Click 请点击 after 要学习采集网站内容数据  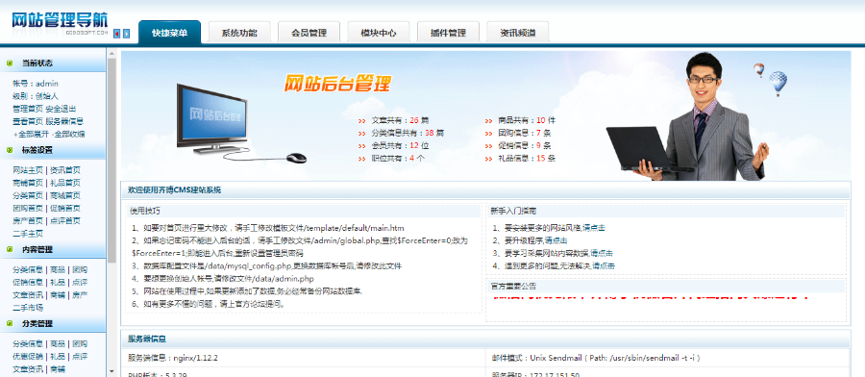(x=602, y=253)
